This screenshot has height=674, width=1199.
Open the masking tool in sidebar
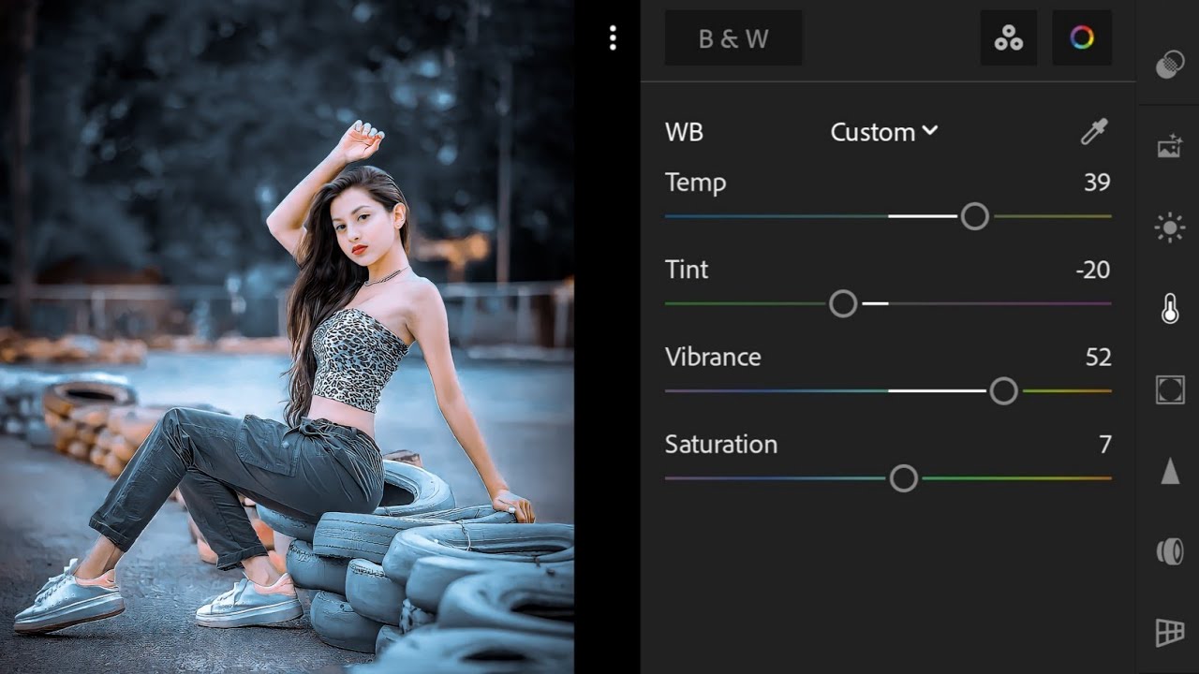coord(1170,66)
